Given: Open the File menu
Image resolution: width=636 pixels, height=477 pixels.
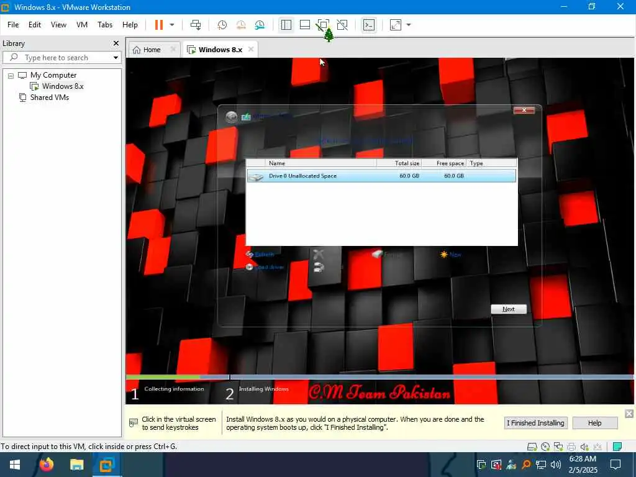Looking at the screenshot, I should click(x=13, y=25).
